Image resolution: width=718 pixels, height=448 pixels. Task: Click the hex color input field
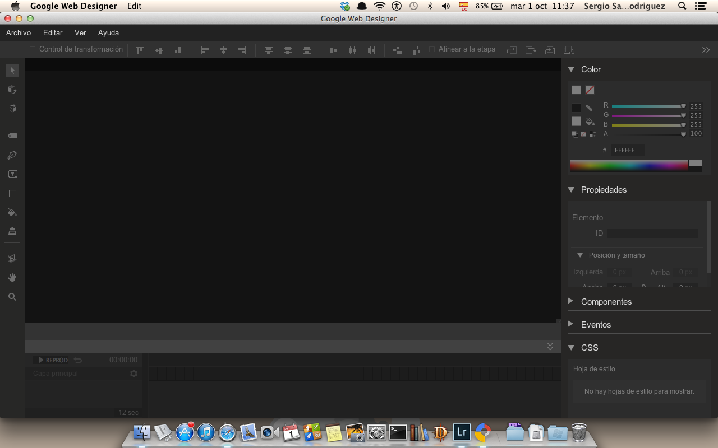[628, 150]
